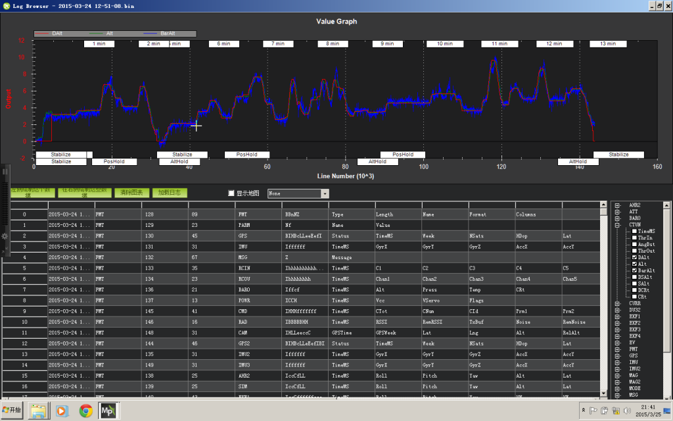Click the blue BarAlt legend entry
The width and height of the screenshot is (673, 421).
[x=159, y=34]
